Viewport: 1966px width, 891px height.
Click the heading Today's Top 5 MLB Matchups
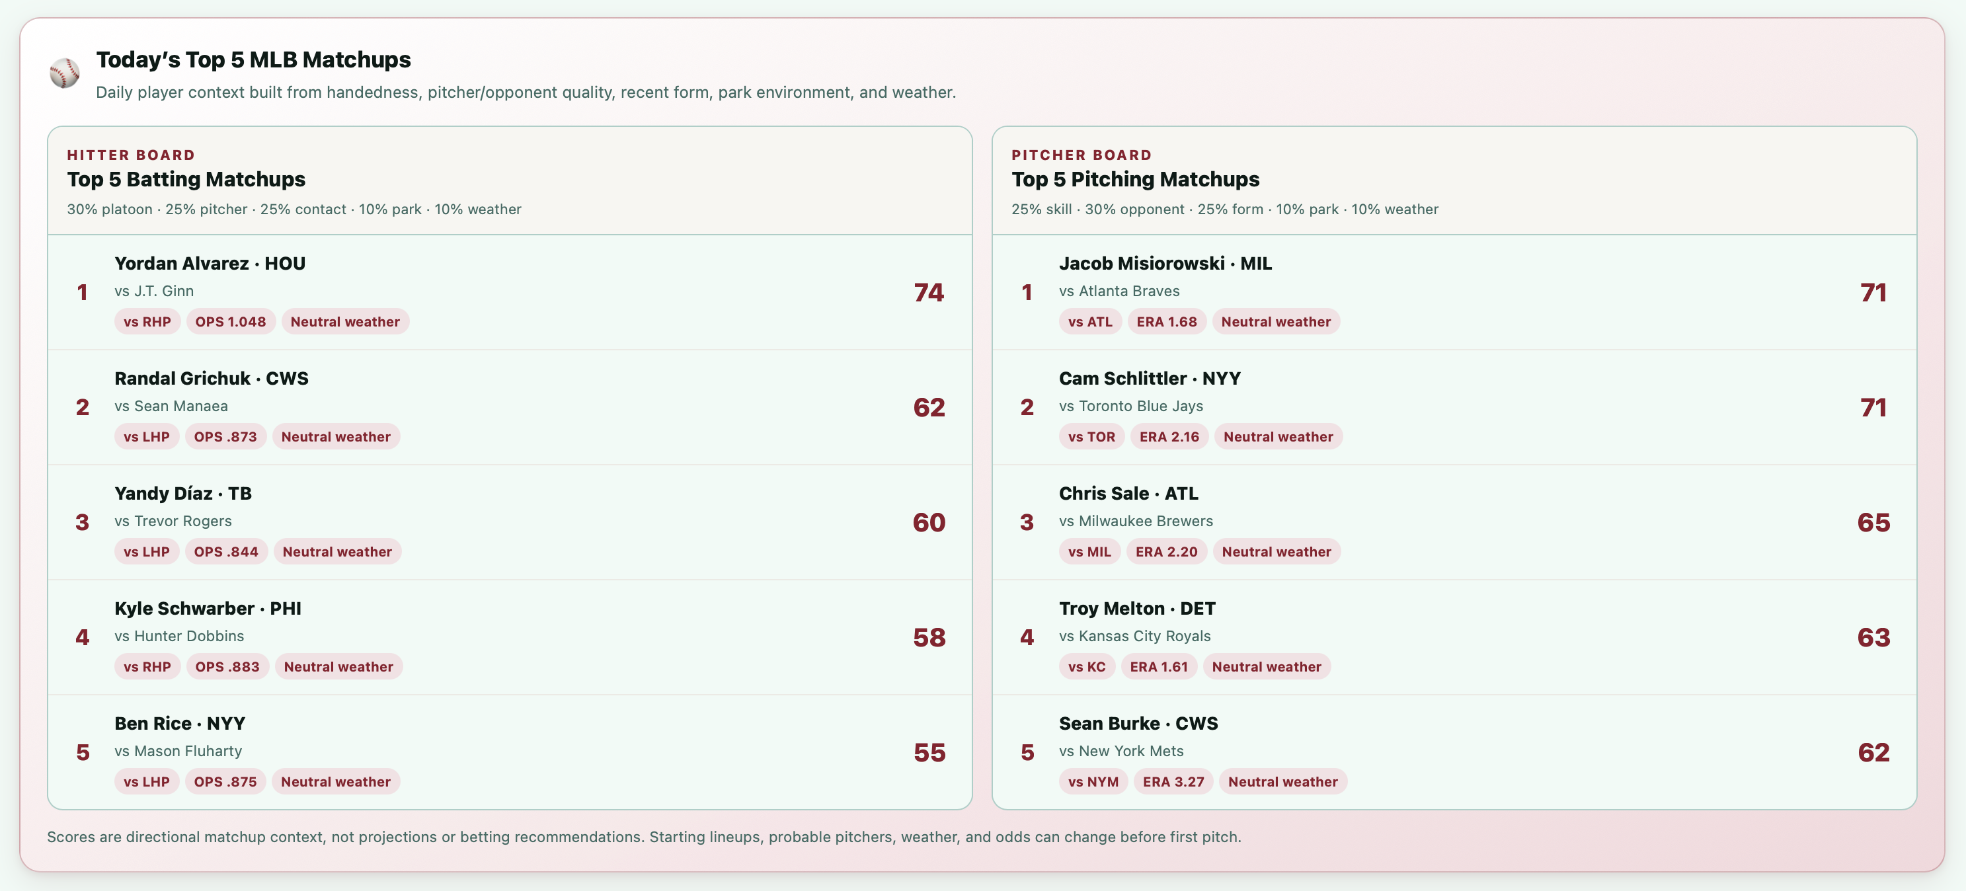[253, 59]
